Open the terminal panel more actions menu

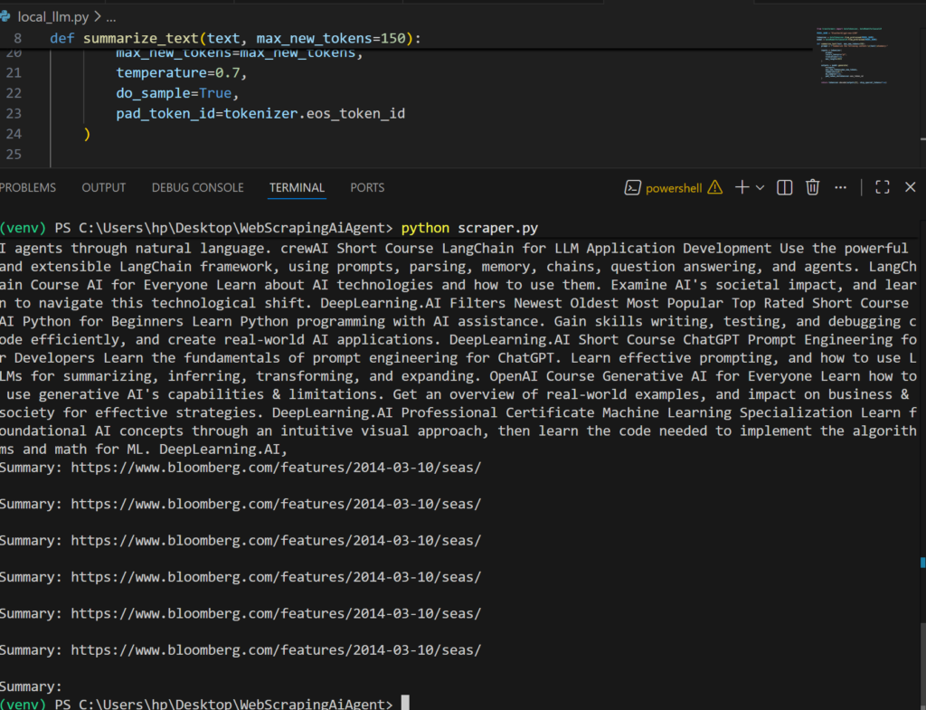pyautogui.click(x=841, y=187)
